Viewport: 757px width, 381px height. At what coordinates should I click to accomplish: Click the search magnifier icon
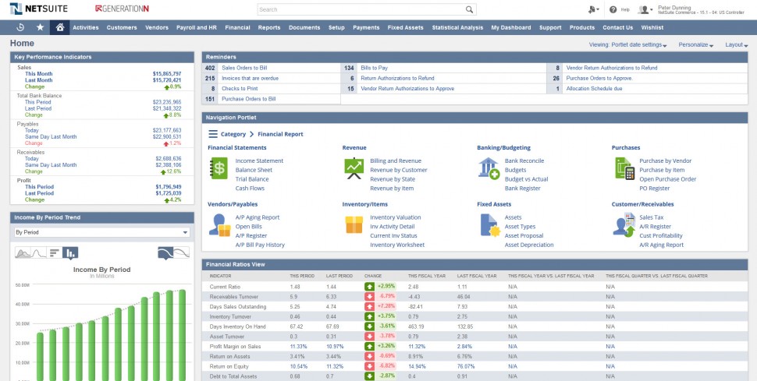[470, 9]
